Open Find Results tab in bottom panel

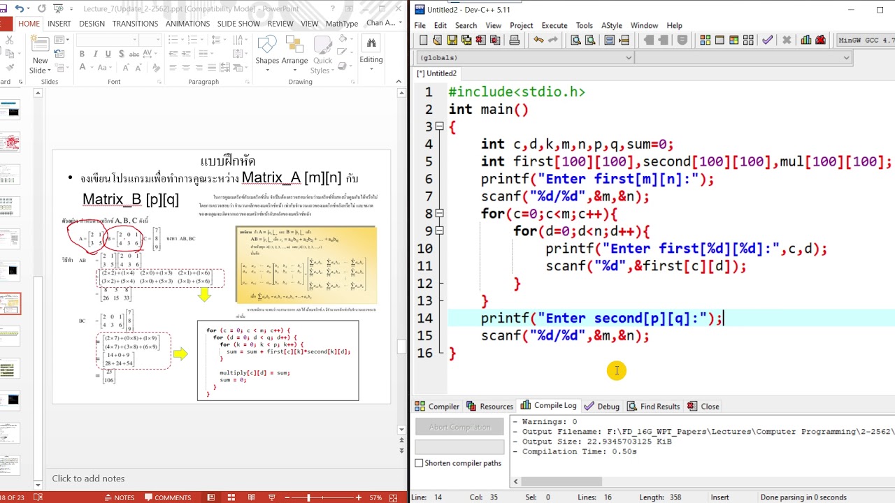[x=654, y=406]
